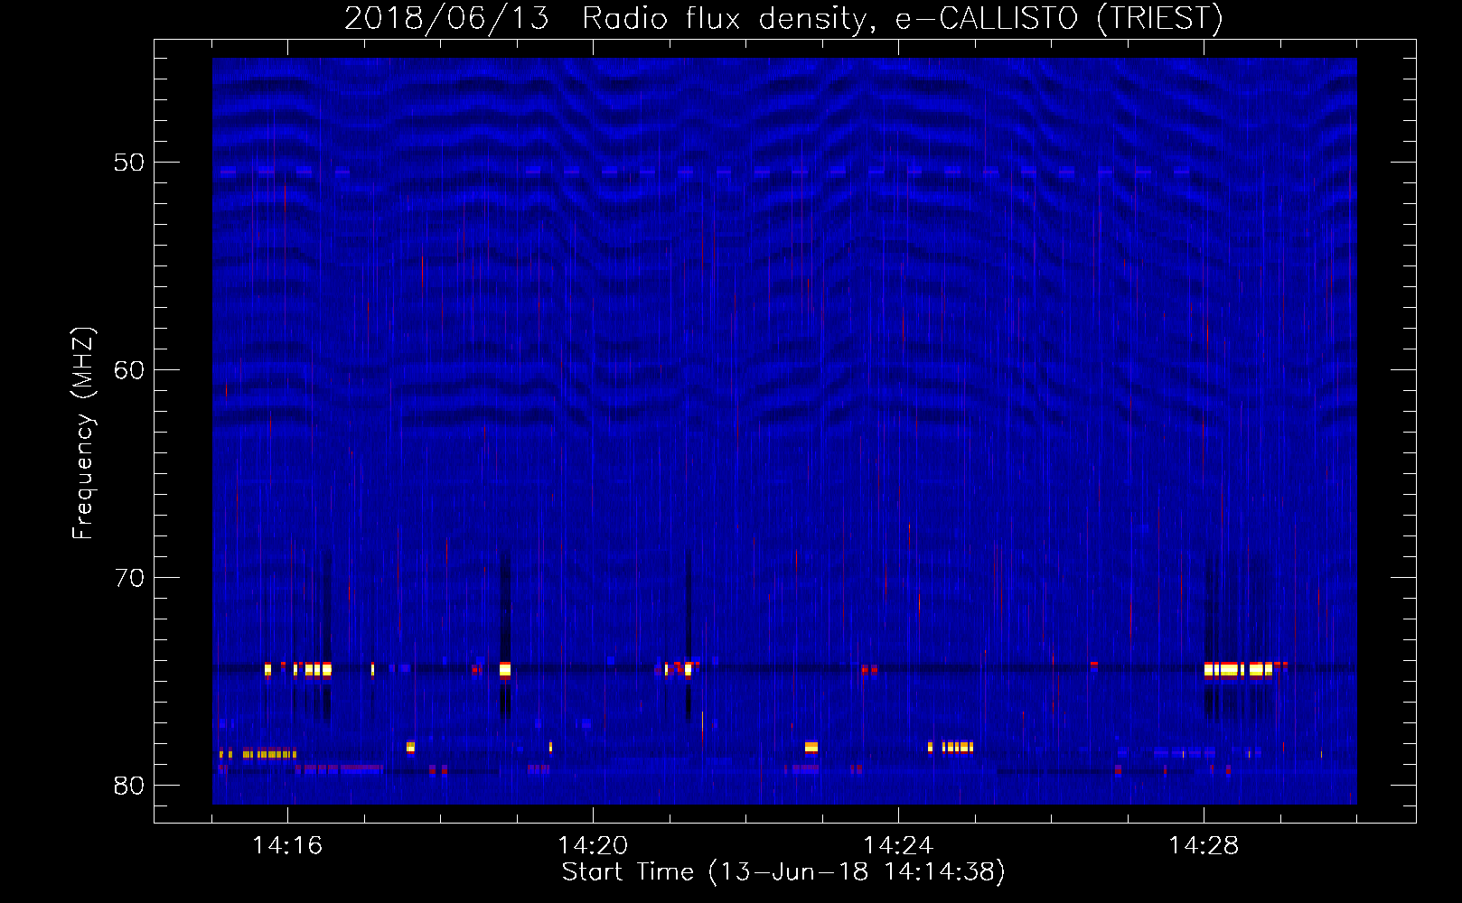Click the 14:28 time tick label
Image resolution: width=1462 pixels, height=903 pixels.
(1204, 846)
